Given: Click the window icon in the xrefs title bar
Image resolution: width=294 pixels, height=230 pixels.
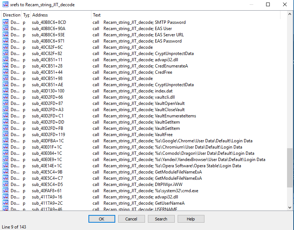Looking at the screenshot, I should (x=6, y=4).
